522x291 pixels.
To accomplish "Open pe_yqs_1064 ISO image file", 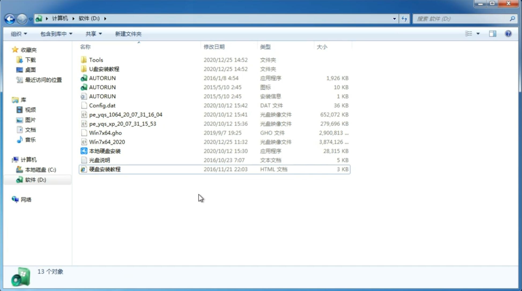I will (x=126, y=114).
